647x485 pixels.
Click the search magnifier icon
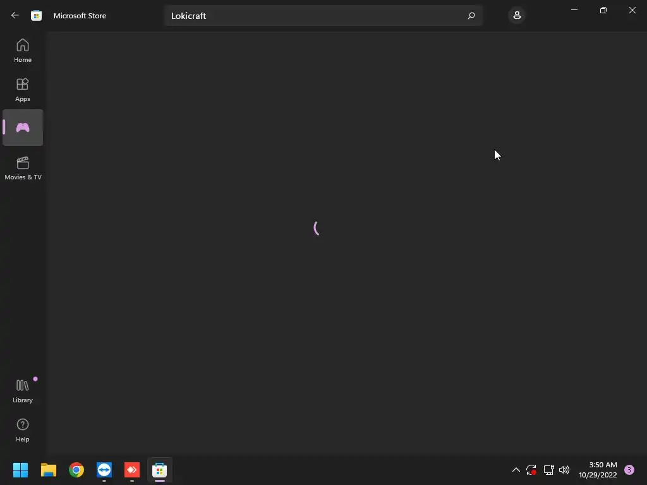tap(471, 16)
